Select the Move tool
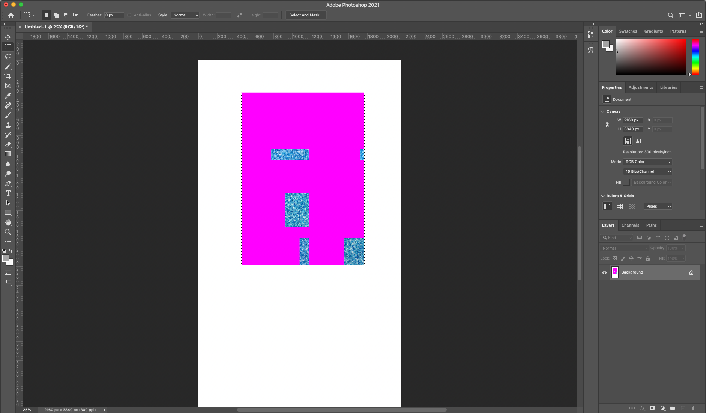The width and height of the screenshot is (706, 413). tap(8, 37)
